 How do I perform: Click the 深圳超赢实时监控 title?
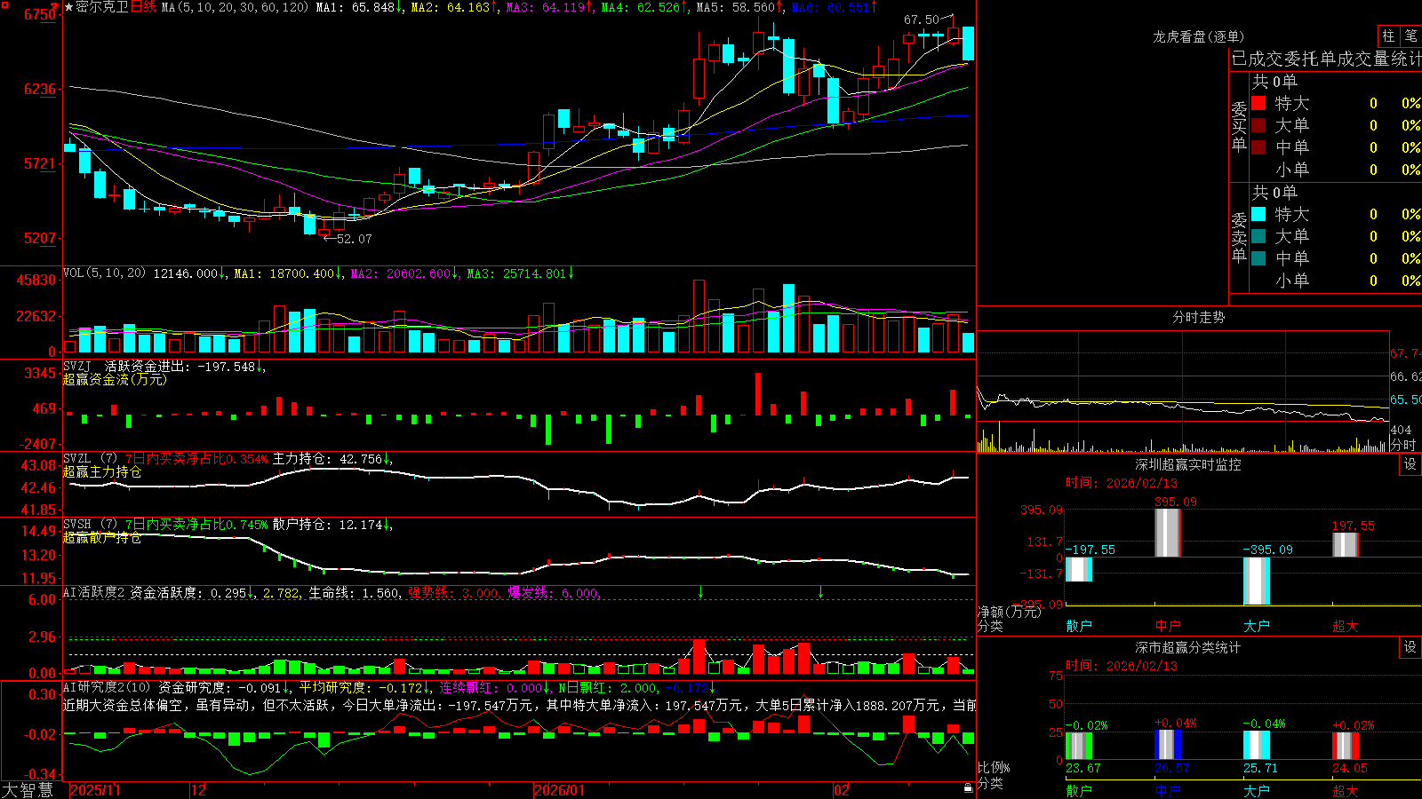pyautogui.click(x=1188, y=464)
